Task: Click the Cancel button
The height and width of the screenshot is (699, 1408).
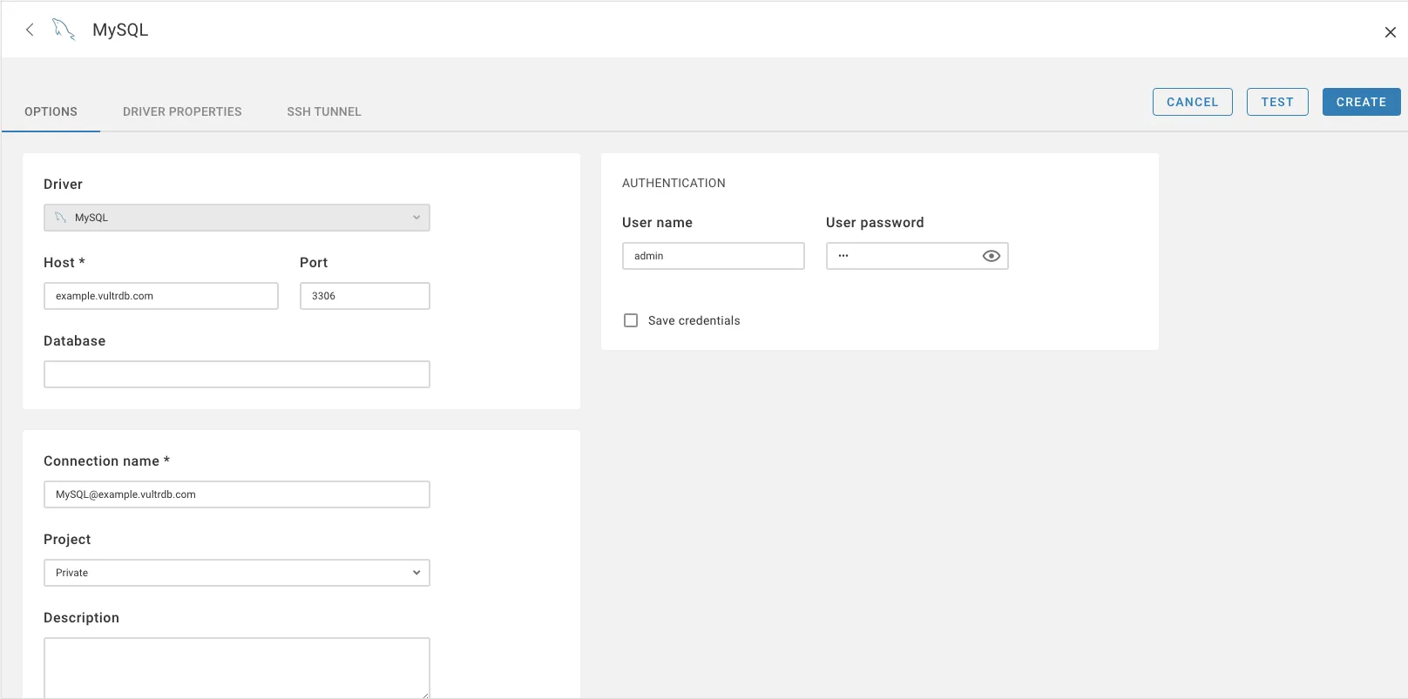Action: 1192,102
